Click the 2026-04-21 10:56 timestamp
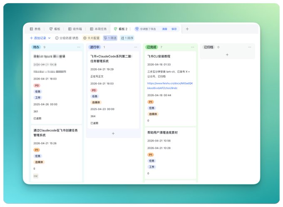Screen dimensions: 283x207 tap(159, 141)
